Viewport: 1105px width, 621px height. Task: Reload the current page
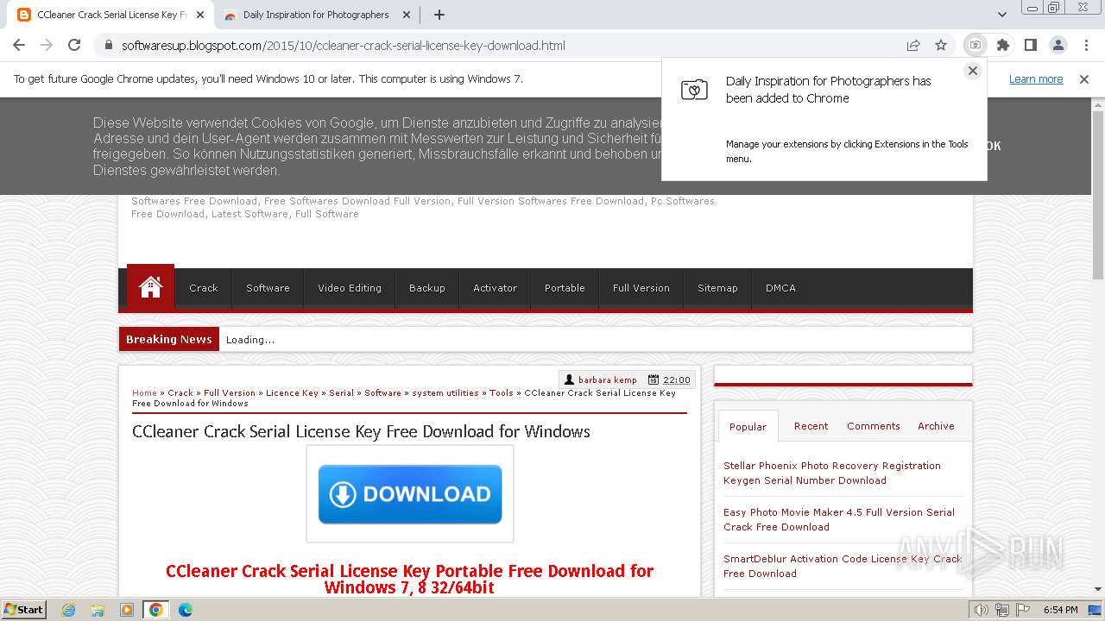[x=74, y=45]
